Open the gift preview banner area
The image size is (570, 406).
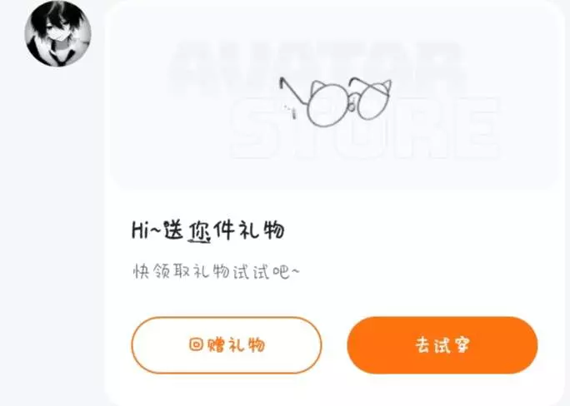(x=333, y=100)
